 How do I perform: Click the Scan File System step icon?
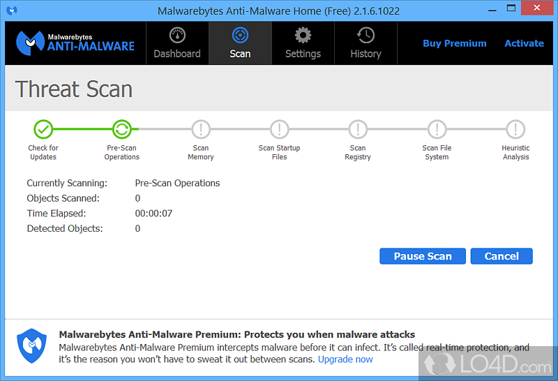click(437, 129)
